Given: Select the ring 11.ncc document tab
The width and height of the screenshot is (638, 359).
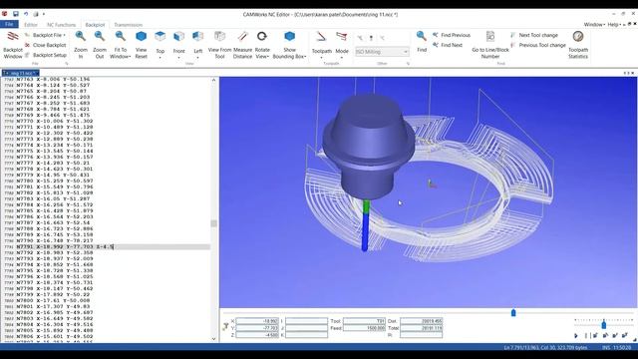Looking at the screenshot, I should click(x=20, y=73).
